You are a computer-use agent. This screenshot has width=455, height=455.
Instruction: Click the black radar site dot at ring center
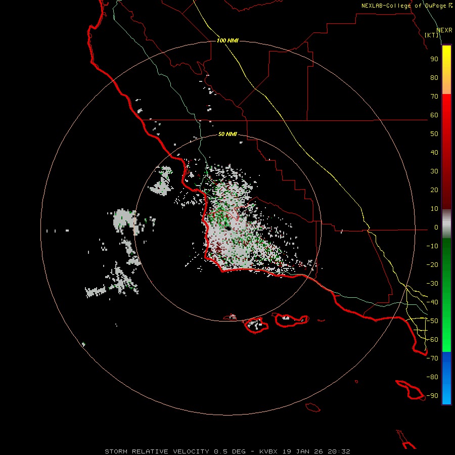pos(229,228)
